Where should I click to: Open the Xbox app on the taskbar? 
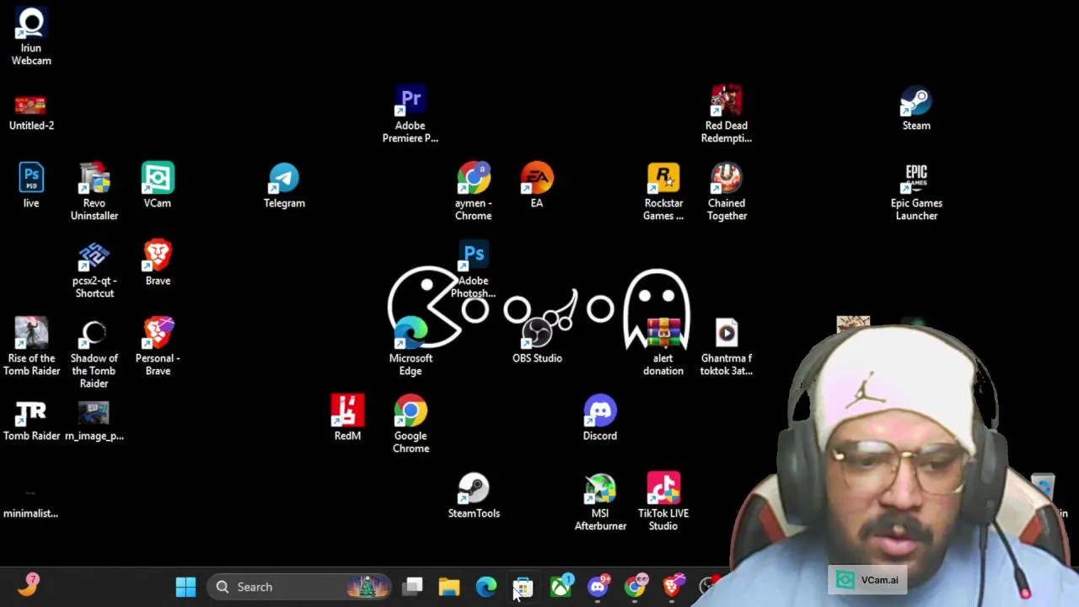click(561, 587)
